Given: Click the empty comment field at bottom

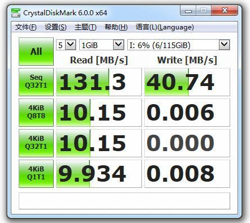Looking at the screenshot, I should (124, 201).
